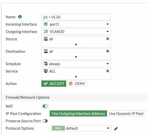Click the port1 interface icon
Viewport: 148px width, 135px height.
[x=46, y=24]
